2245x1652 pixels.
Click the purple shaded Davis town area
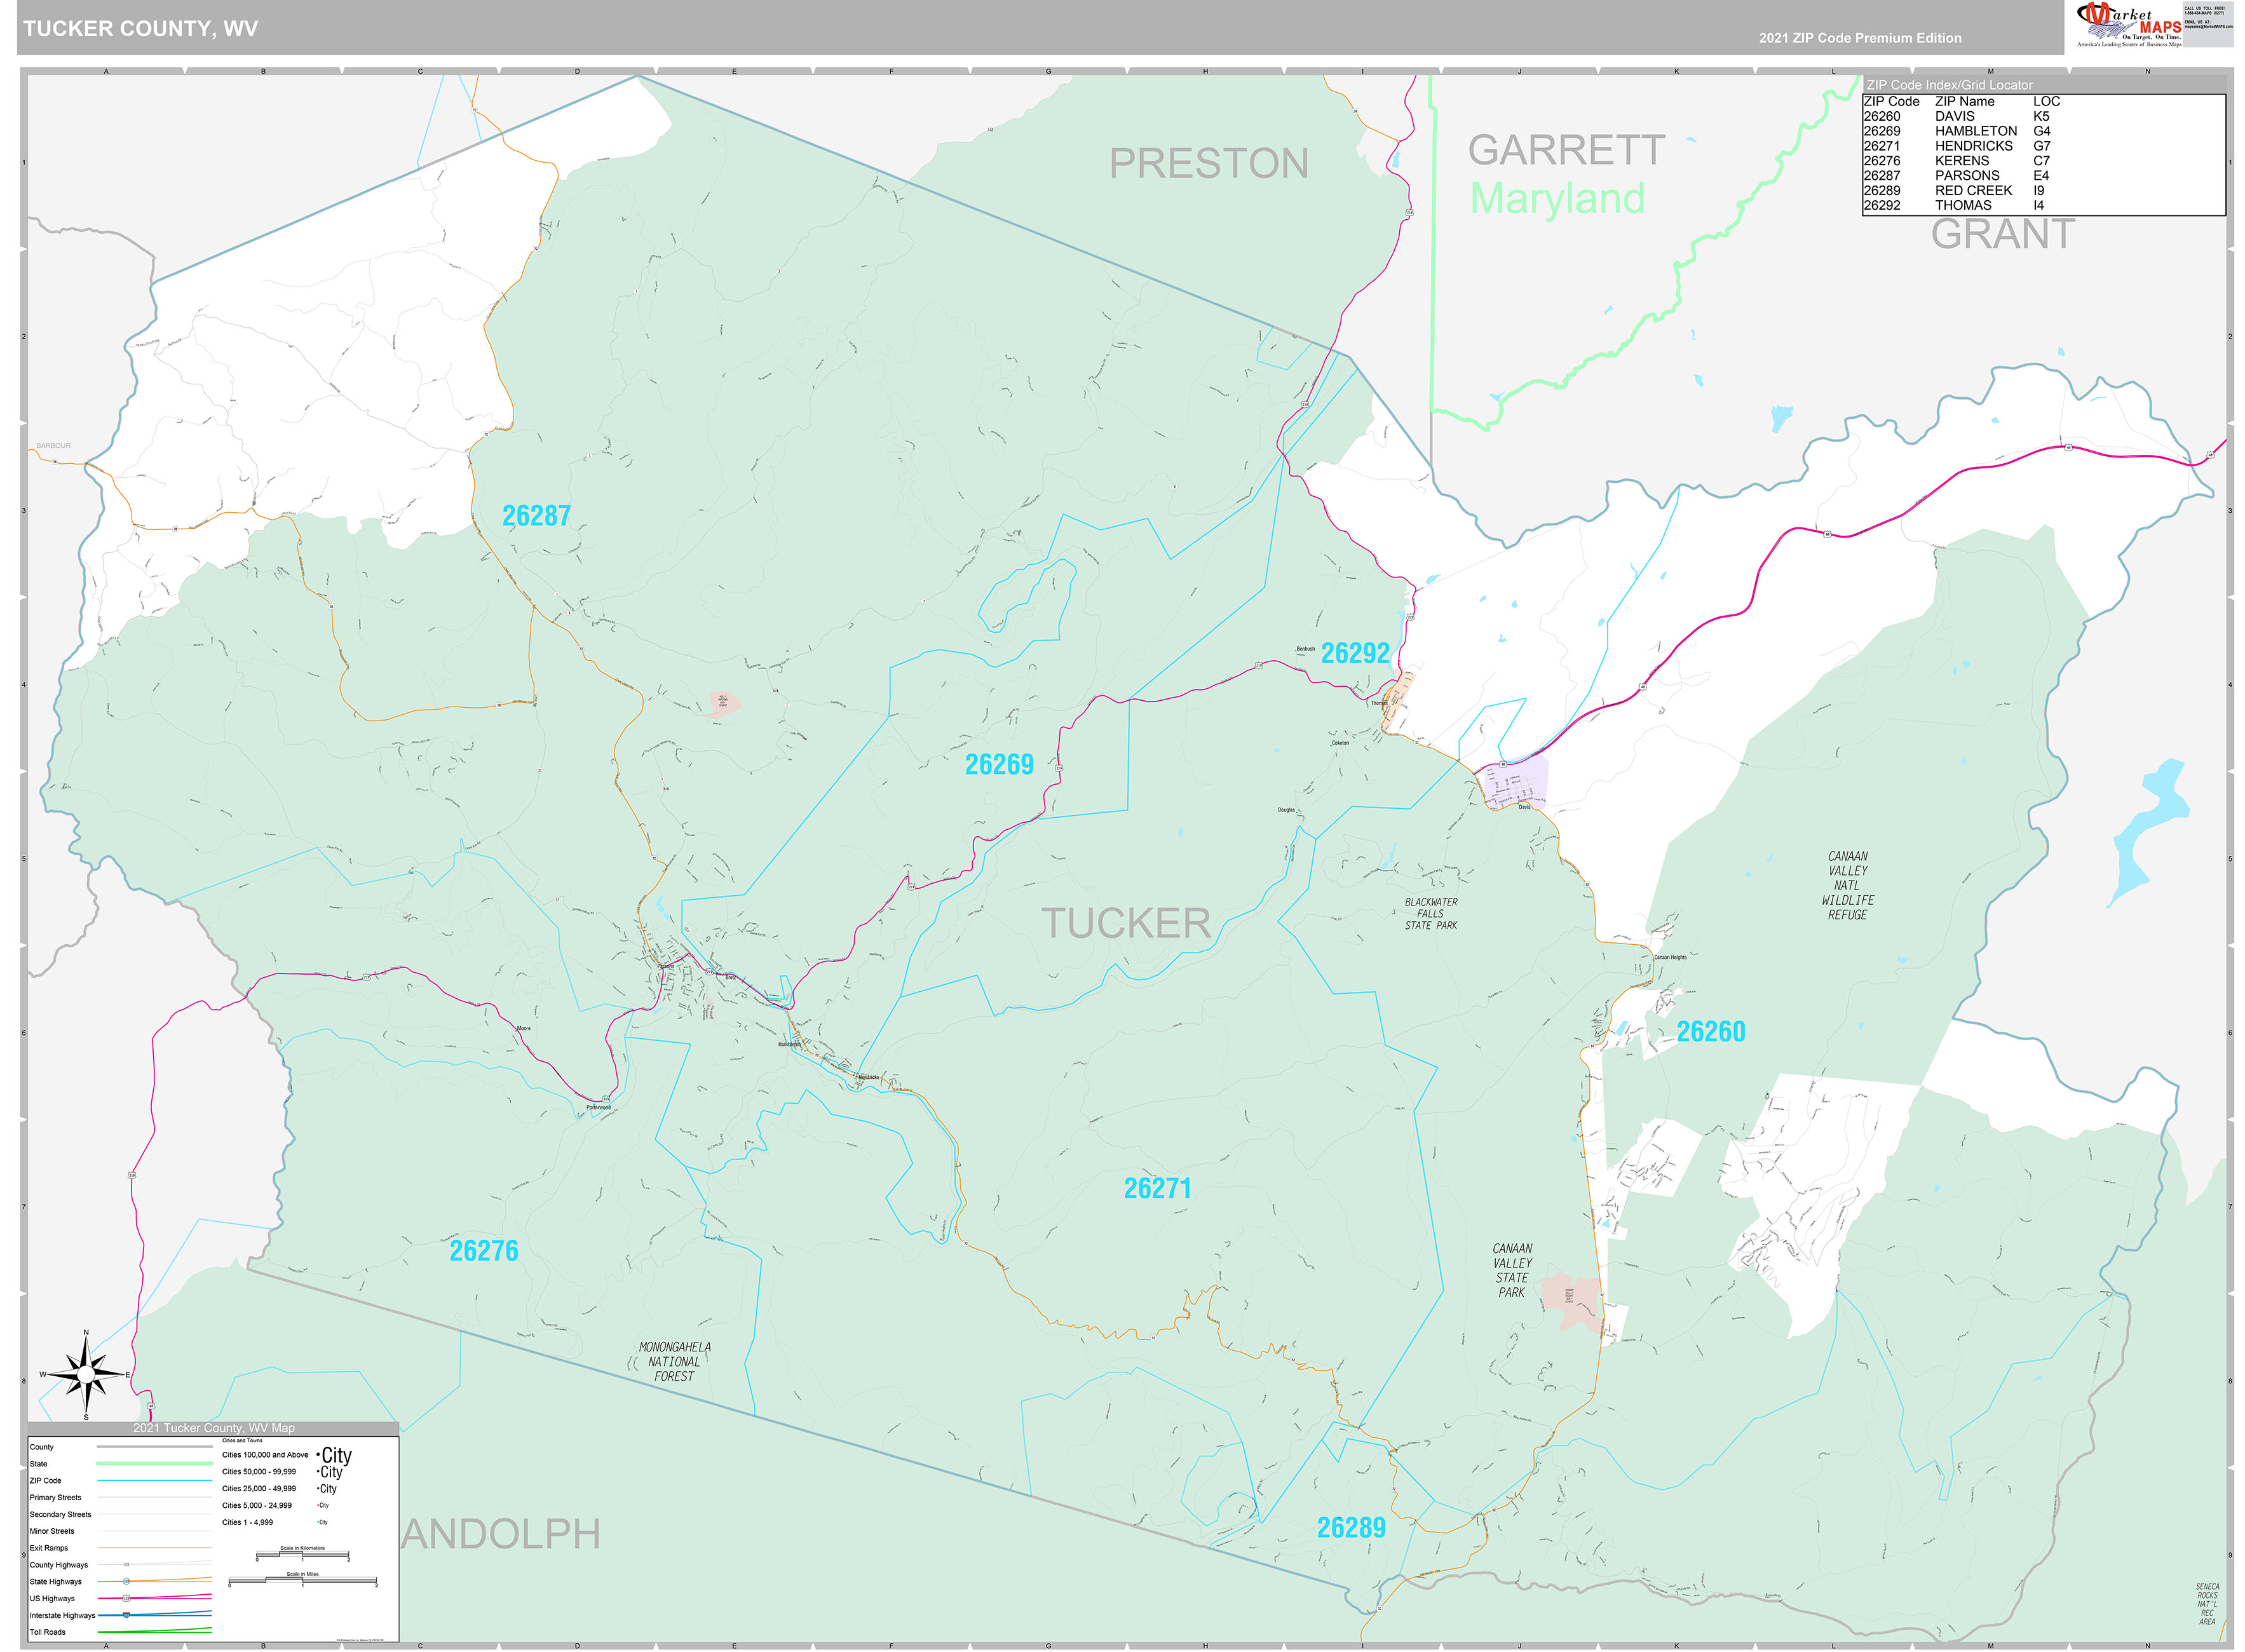pos(1515,782)
